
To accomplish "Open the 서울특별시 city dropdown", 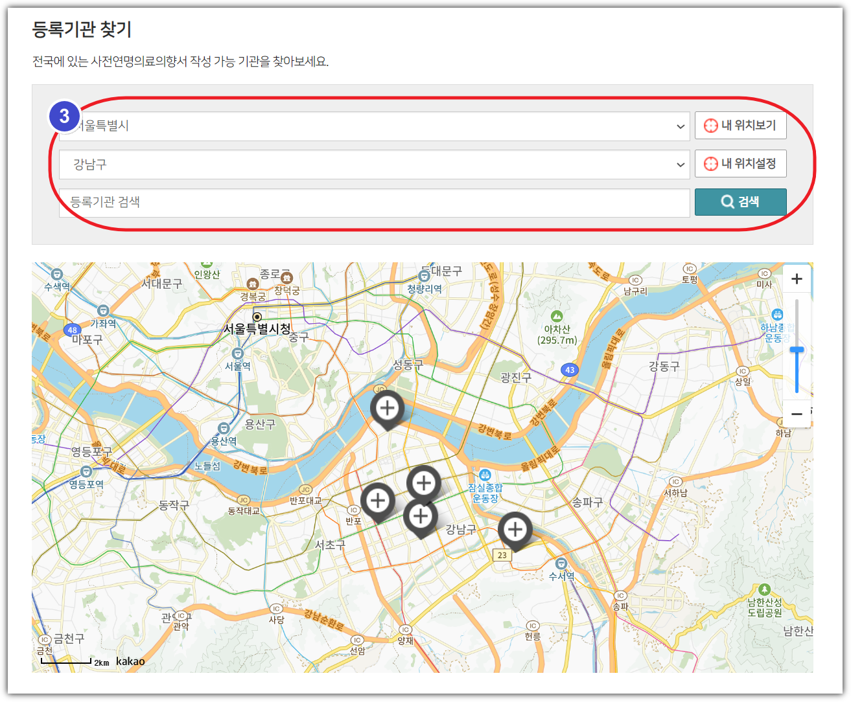I will (374, 126).
